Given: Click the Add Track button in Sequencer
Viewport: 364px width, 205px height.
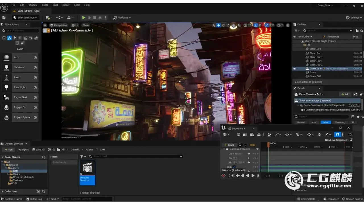Looking at the screenshot, I should coord(229,145).
